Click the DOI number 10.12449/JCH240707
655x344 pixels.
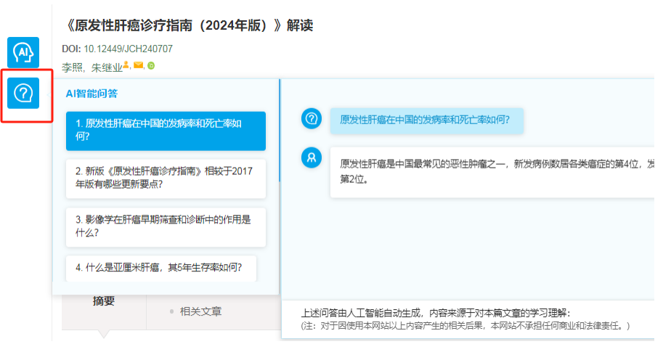tap(128, 49)
